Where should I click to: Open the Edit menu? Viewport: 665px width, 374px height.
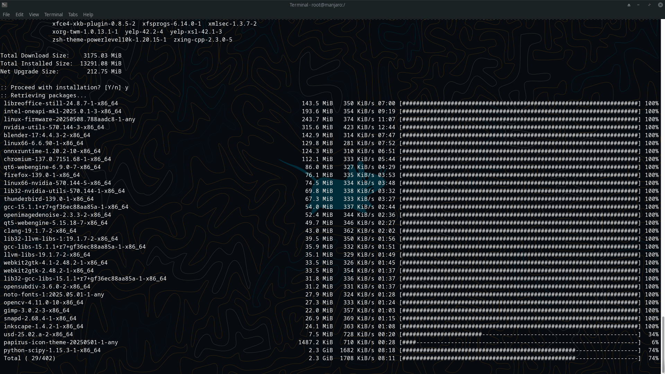tap(19, 15)
